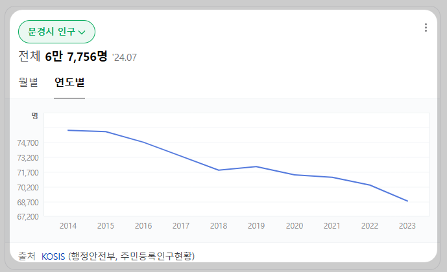
Task: Click the total population 6만 7,756명 text
Action: tap(76, 56)
